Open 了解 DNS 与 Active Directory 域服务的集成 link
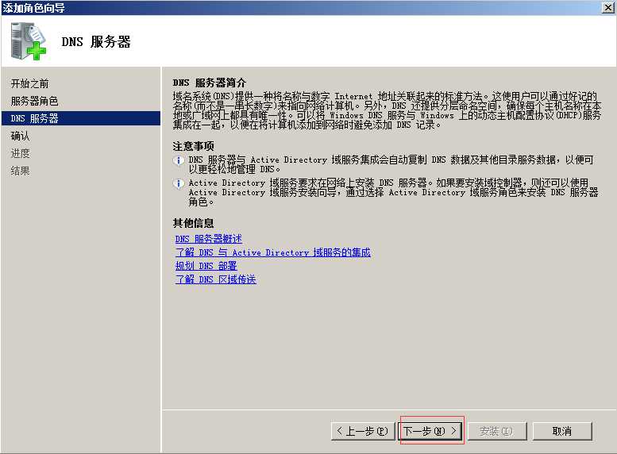Screen dimensions: 617x454 [x=272, y=252]
